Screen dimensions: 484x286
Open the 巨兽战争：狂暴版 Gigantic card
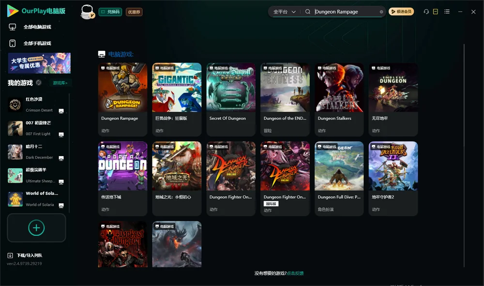pyautogui.click(x=177, y=100)
